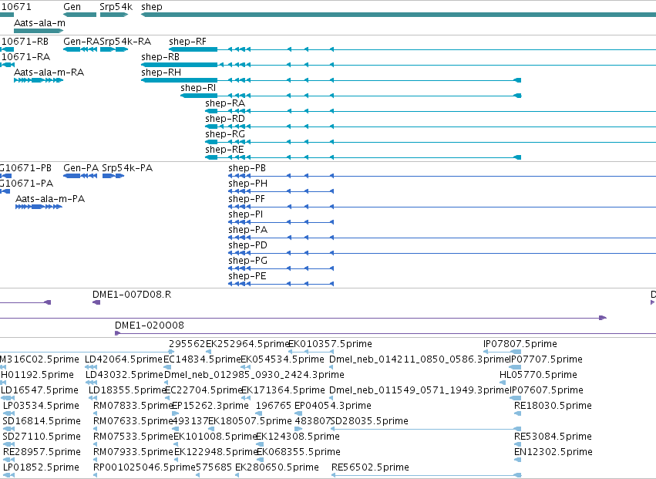Click the RM07633.5prime EST label

133,421
